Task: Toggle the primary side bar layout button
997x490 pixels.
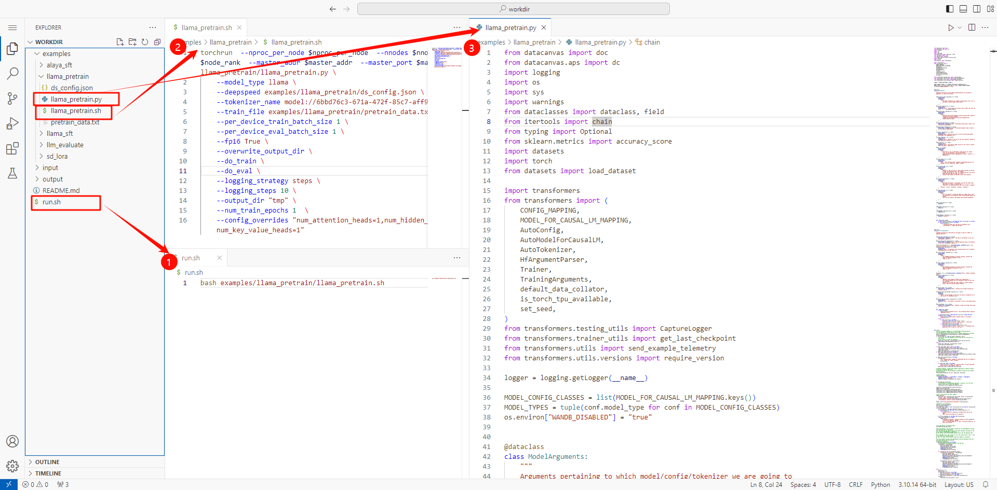Action: 950,9
